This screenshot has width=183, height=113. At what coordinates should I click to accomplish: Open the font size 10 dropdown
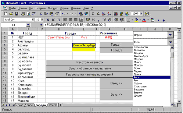pos(42,20)
